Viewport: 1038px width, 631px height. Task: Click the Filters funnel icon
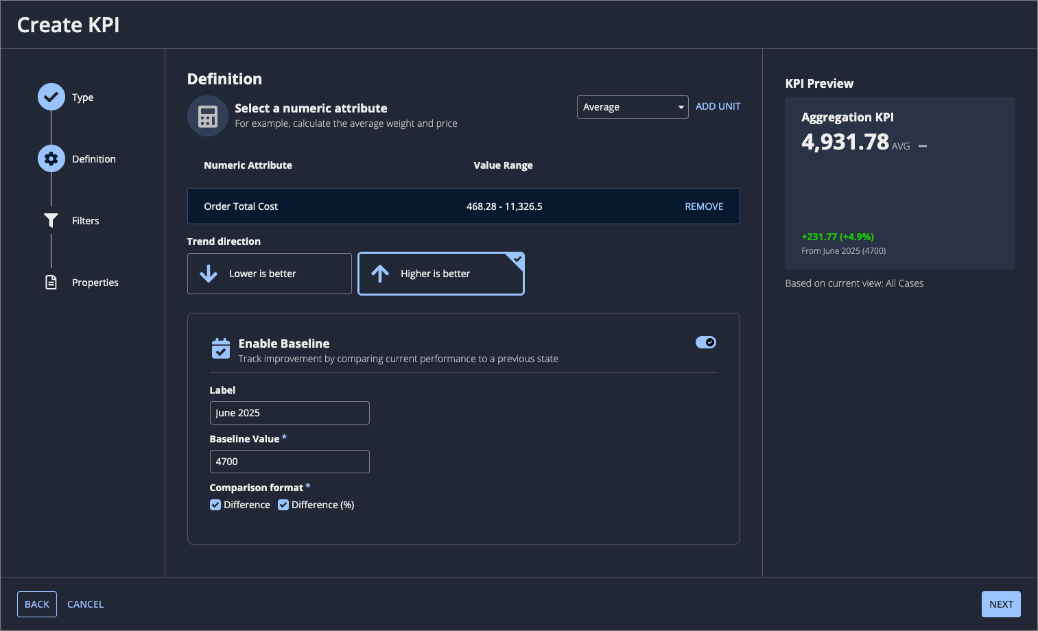click(x=51, y=220)
